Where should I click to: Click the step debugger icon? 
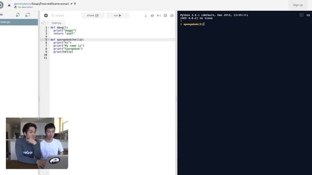[x=158, y=16]
